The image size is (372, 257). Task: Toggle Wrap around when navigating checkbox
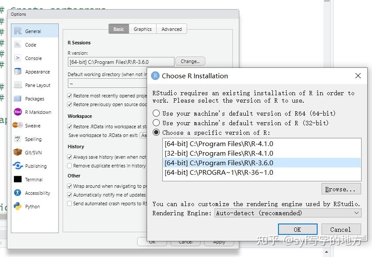(x=70, y=186)
